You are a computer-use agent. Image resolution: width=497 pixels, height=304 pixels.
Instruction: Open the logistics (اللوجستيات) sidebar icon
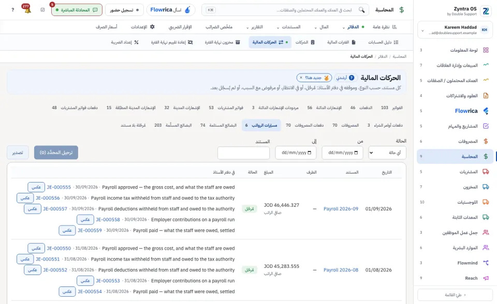click(x=486, y=202)
